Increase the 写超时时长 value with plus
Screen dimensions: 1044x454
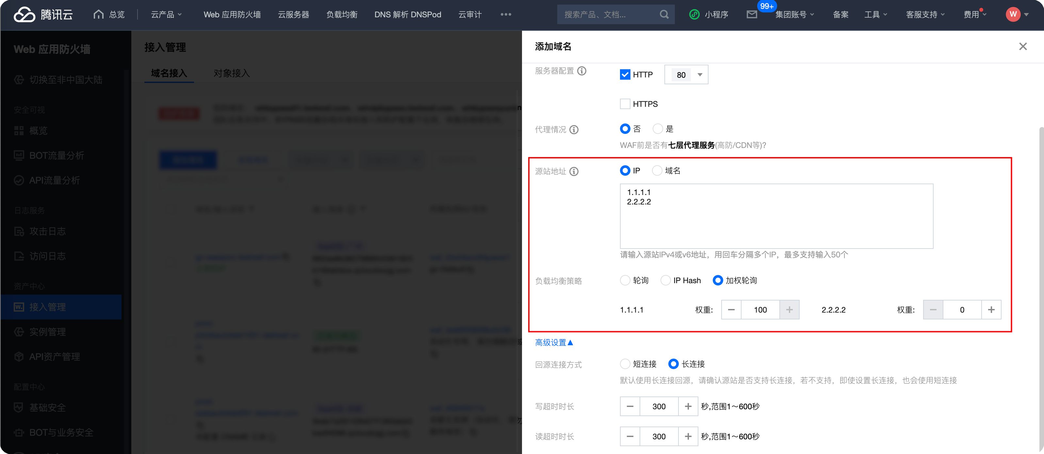[x=688, y=406]
